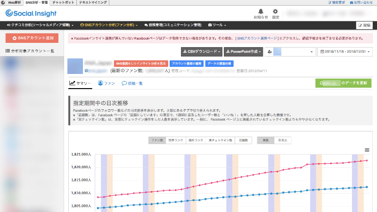Click the 投稿 button at top right
This screenshot has width=377, height=212.
(364, 25)
